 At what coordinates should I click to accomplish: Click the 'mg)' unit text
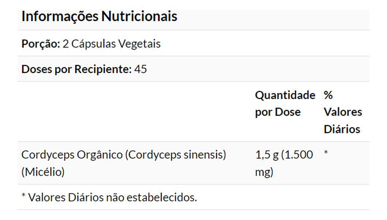(264, 172)
